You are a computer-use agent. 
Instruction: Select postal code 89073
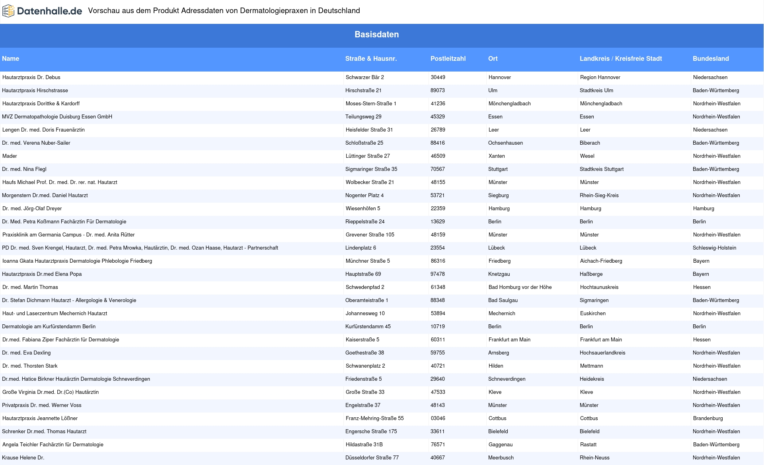[438, 91]
